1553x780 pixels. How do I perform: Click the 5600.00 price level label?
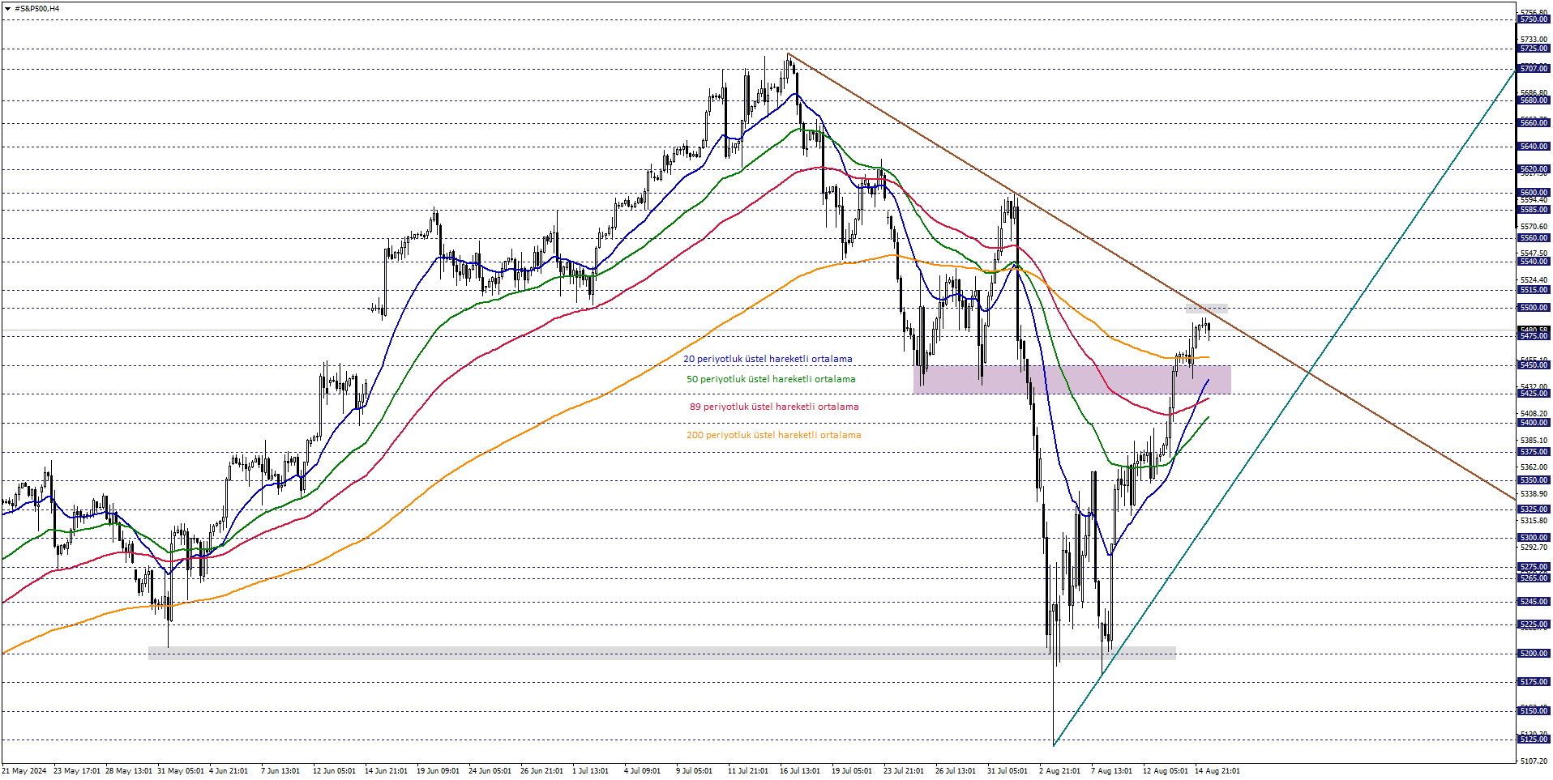pos(1534,193)
